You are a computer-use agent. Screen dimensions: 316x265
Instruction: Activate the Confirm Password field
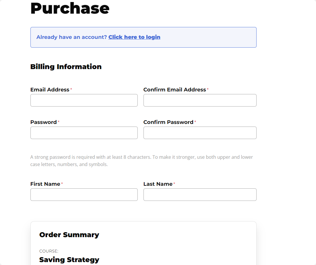tap(200, 133)
